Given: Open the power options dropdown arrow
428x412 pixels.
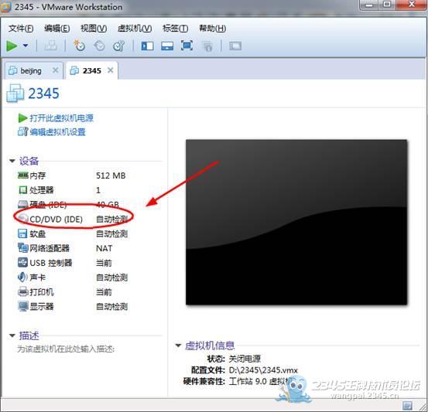Looking at the screenshot, I should click(26, 46).
